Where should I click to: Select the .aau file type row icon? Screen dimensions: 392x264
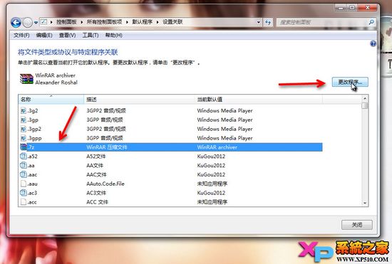click(24, 184)
